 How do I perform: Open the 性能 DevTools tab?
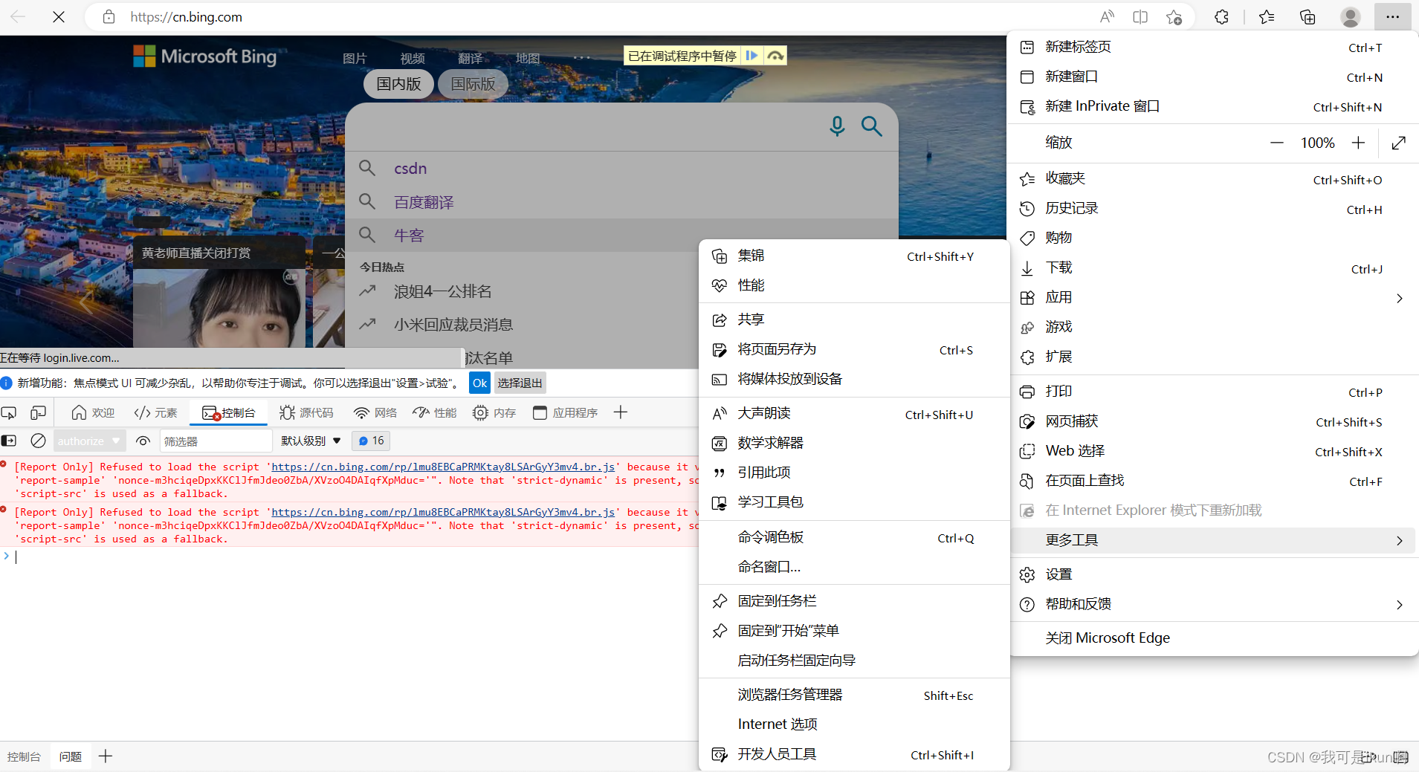click(x=435, y=412)
